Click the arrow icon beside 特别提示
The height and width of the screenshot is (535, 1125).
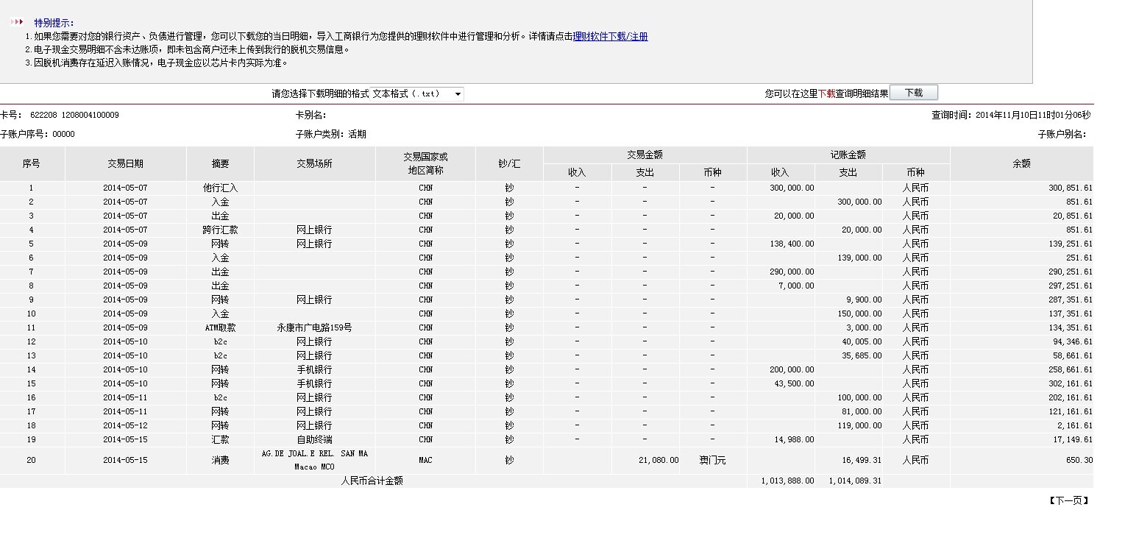(x=17, y=22)
